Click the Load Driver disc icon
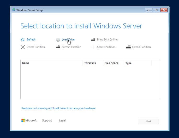Screen dimensions: 179x138 [x=58, y=40]
